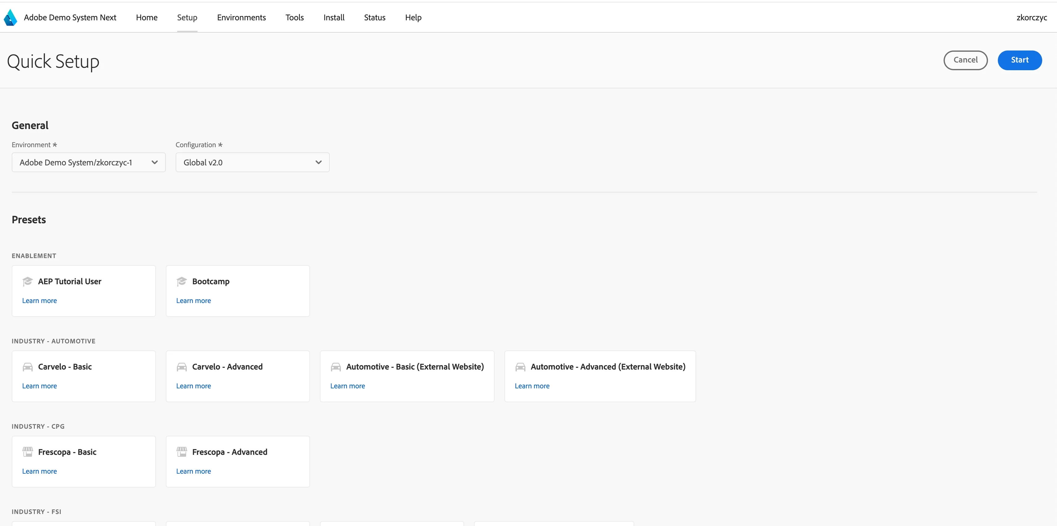Click car icon on Automotive - Basic (External Website)
Screen dimensions: 1057x526
coord(336,367)
